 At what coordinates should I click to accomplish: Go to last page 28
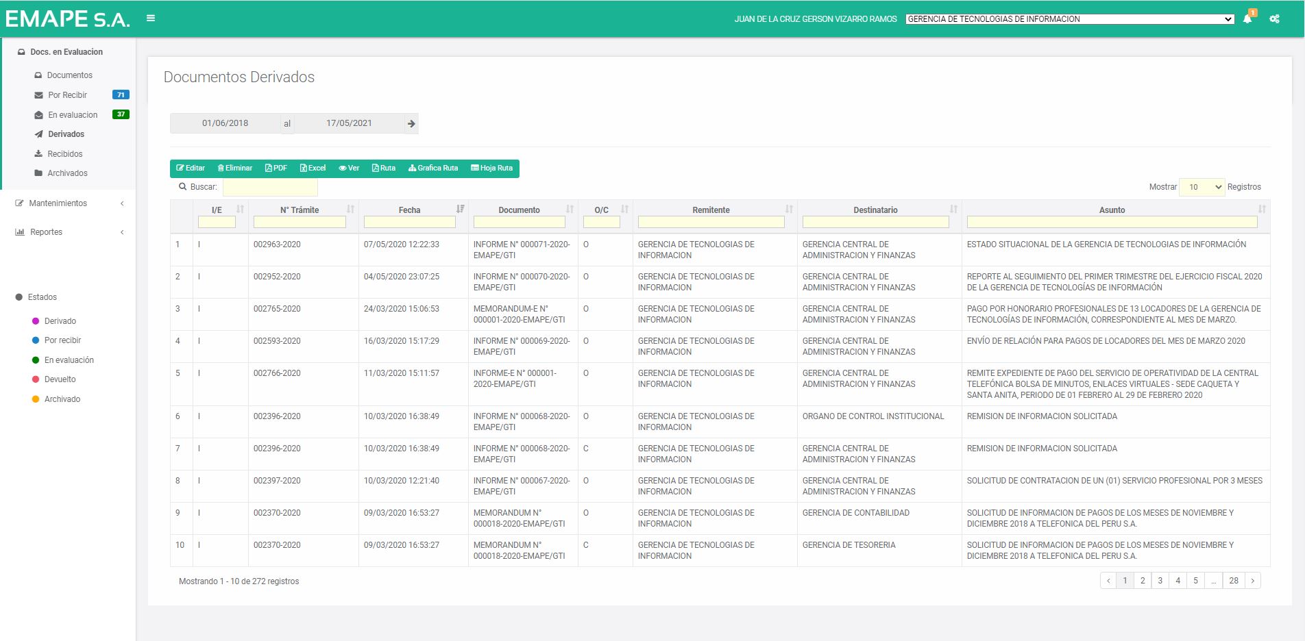click(x=1234, y=581)
